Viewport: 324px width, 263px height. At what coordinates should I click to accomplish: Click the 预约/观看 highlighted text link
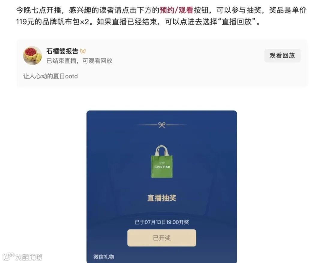tap(176, 10)
